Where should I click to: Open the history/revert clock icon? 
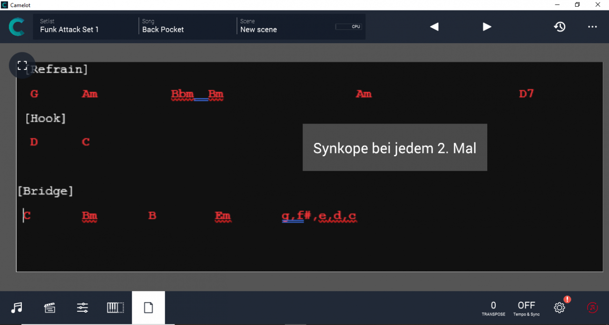560,27
